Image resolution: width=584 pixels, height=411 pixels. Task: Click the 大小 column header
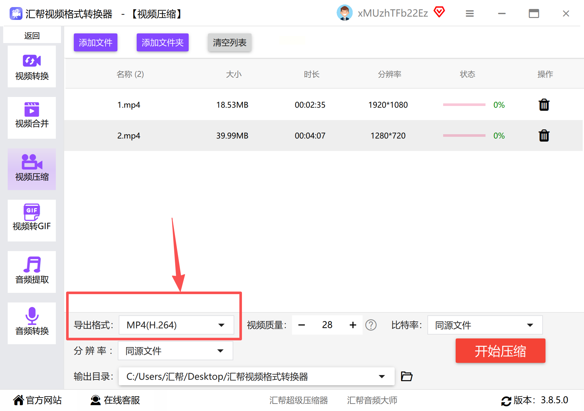coord(234,74)
